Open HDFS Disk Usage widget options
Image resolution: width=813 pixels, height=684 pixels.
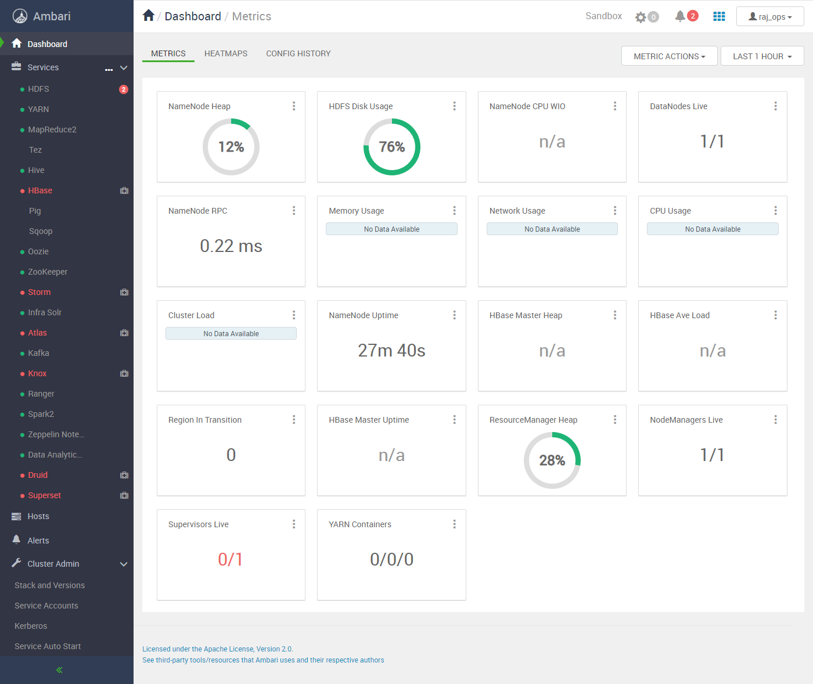[x=454, y=106]
